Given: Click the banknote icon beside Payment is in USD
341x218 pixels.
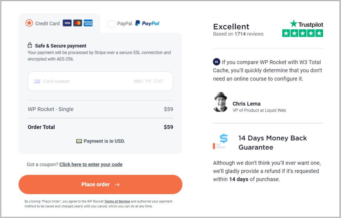Looking at the screenshot, I should 79,141.
